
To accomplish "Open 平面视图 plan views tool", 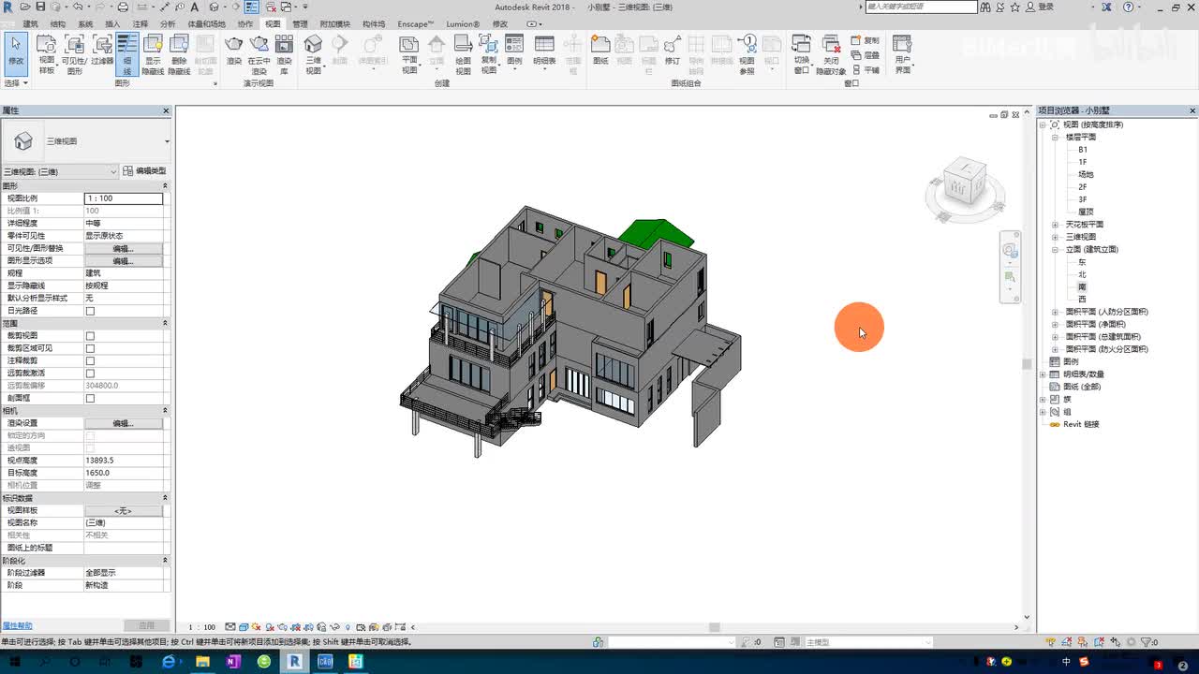I will coord(409,54).
